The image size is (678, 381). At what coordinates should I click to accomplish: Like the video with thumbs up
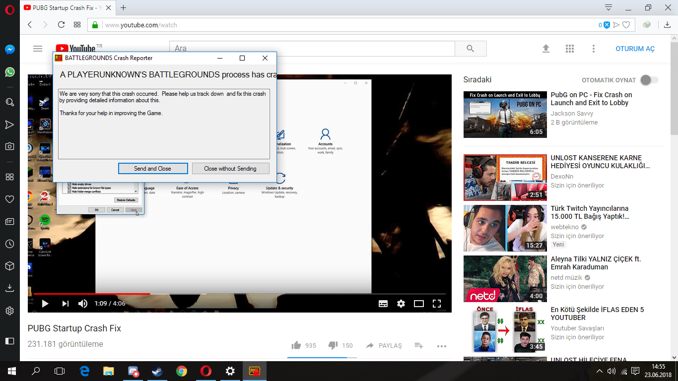pos(297,345)
